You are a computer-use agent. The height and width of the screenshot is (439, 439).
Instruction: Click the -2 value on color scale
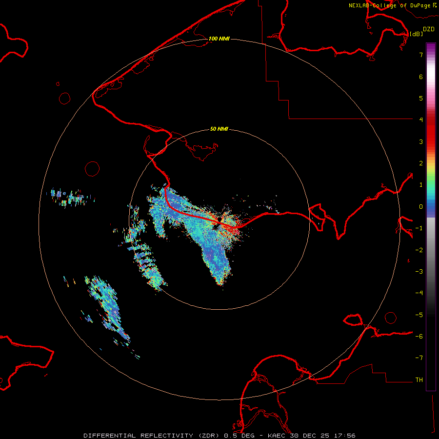pyautogui.click(x=419, y=250)
